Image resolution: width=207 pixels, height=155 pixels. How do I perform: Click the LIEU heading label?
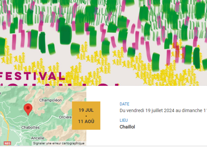pos(124,120)
